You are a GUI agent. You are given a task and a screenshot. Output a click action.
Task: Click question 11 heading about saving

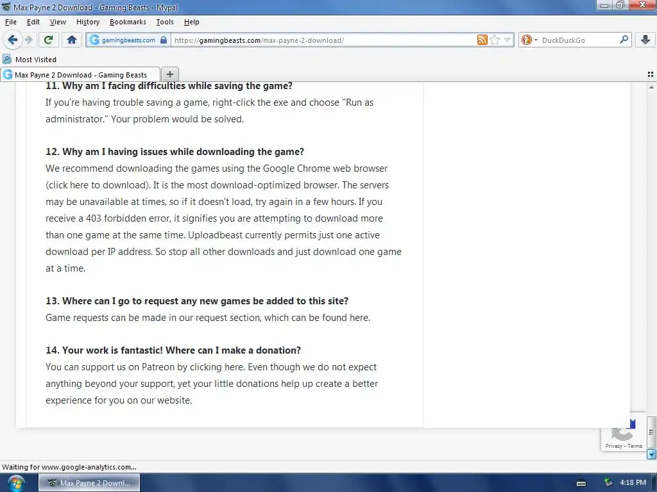pos(169,86)
